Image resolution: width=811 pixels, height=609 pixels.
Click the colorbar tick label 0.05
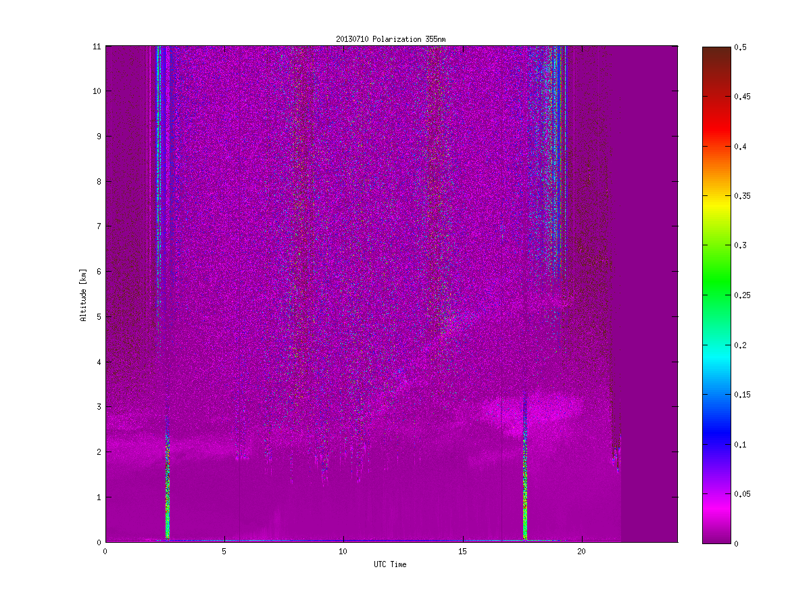pyautogui.click(x=743, y=493)
